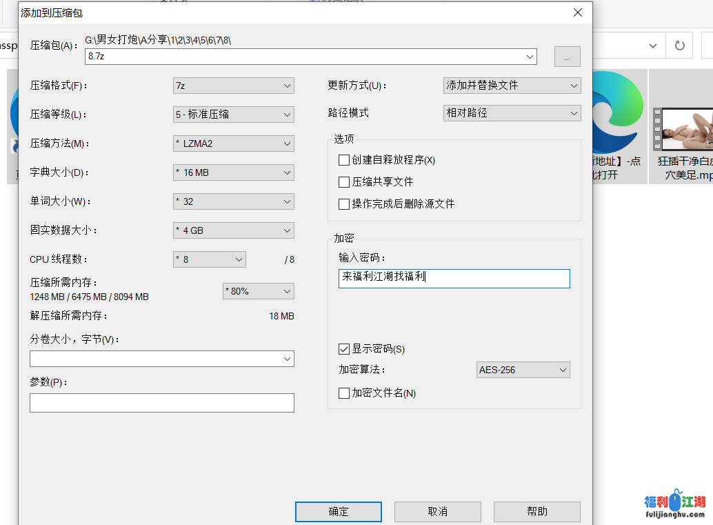Check 操作完成后删除源文件 option
The height and width of the screenshot is (525, 713).
[344, 204]
